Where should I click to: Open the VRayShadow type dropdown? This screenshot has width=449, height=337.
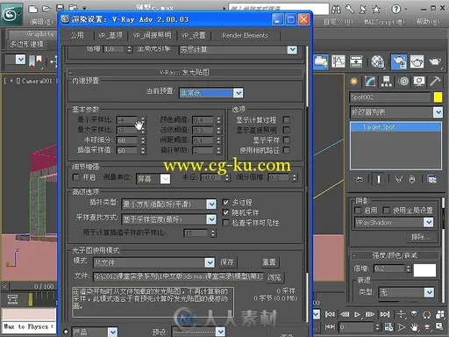click(x=428, y=222)
